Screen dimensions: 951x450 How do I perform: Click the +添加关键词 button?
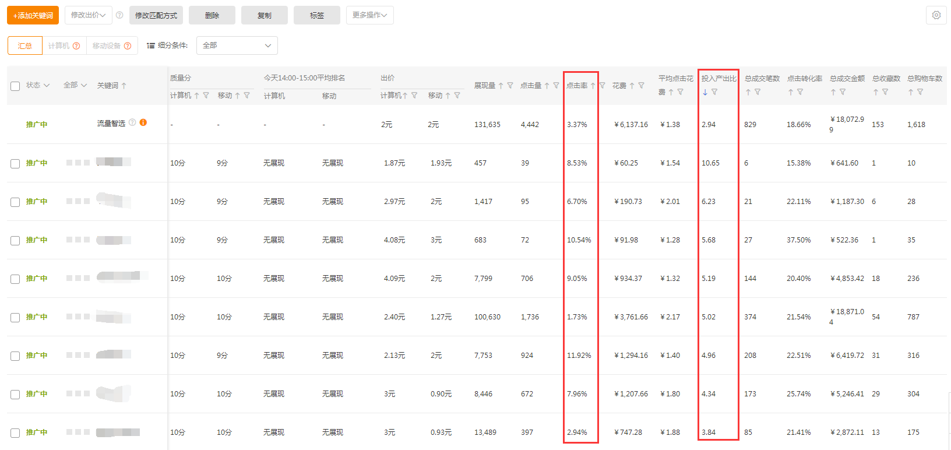33,15
